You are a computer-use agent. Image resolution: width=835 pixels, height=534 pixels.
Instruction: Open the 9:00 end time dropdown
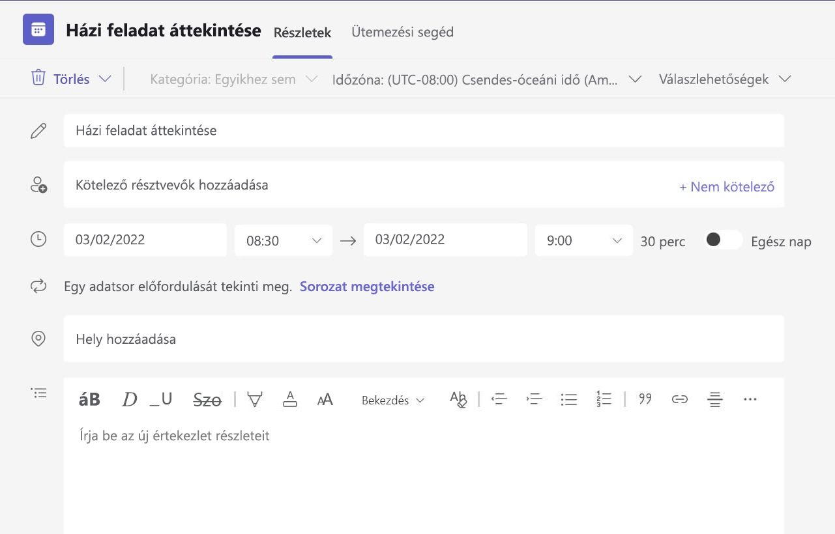pyautogui.click(x=584, y=240)
